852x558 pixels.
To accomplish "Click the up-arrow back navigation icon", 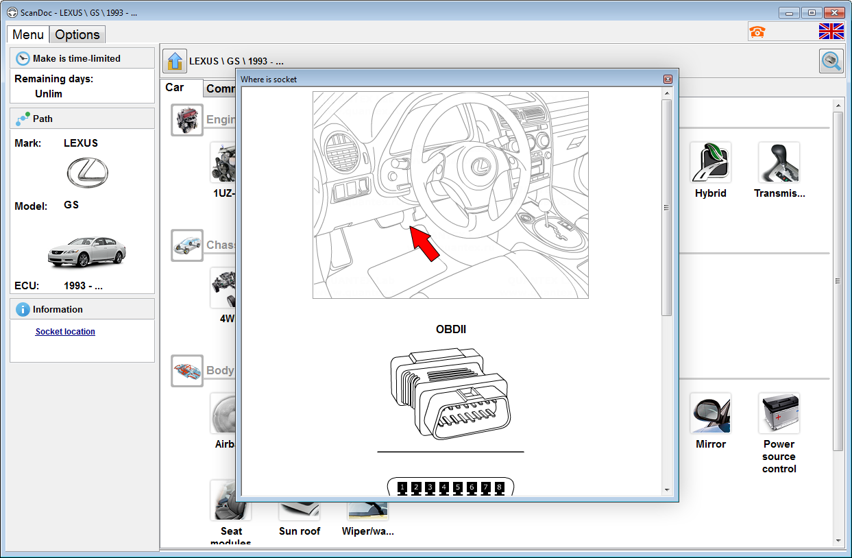I will pyautogui.click(x=175, y=61).
